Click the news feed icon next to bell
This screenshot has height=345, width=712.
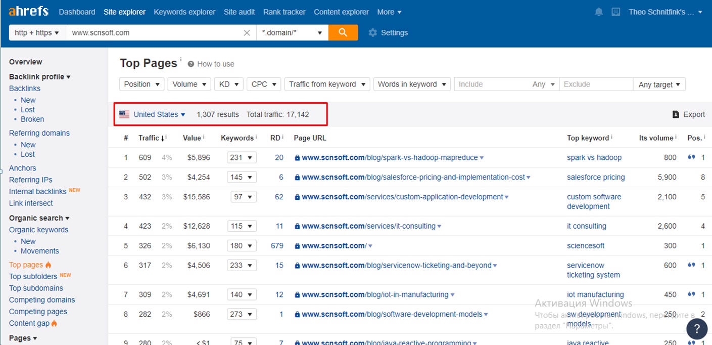[x=615, y=12]
